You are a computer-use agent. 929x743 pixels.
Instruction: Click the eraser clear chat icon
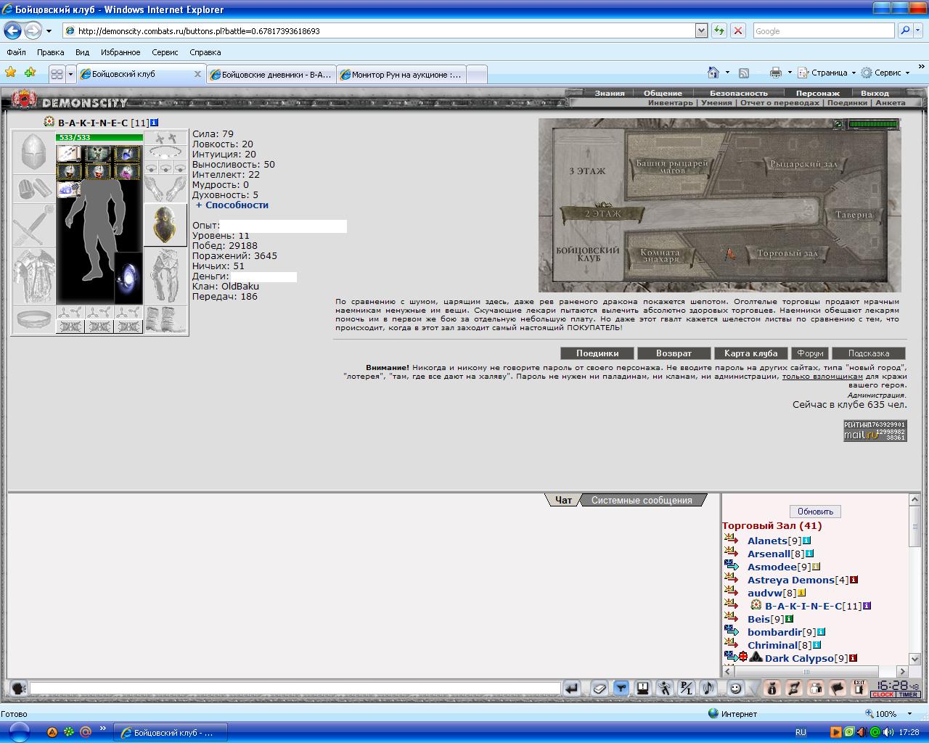click(599, 688)
